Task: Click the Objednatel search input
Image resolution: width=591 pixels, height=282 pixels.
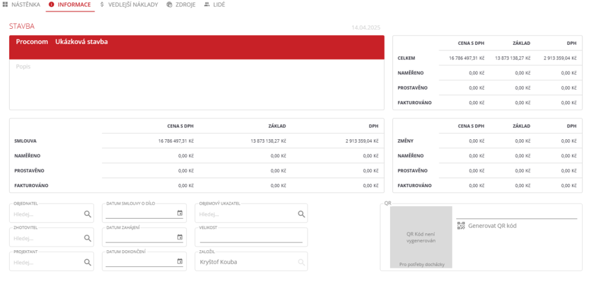Action: click(46, 214)
